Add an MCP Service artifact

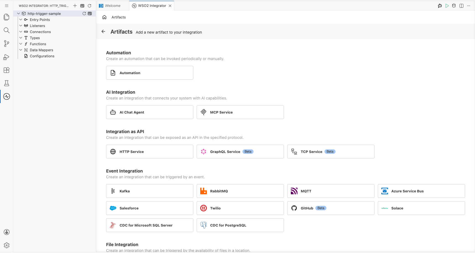pyautogui.click(x=240, y=112)
